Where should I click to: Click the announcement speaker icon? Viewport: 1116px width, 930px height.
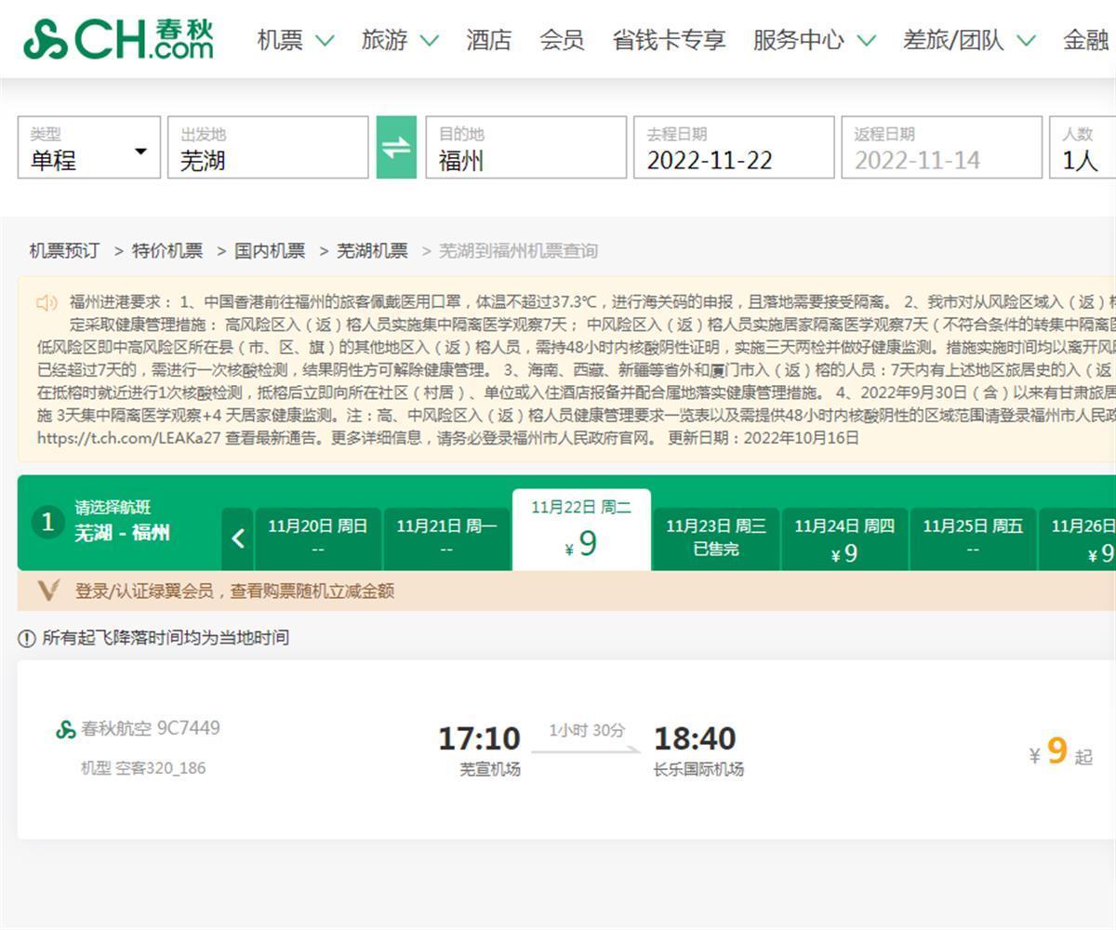click(x=46, y=302)
